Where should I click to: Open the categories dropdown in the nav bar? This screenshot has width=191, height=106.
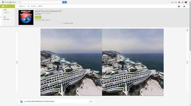22,6
